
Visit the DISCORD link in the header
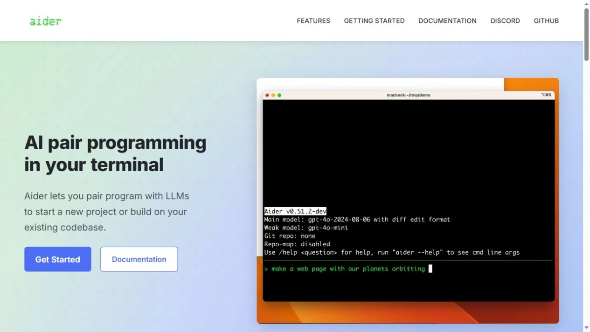(x=505, y=21)
